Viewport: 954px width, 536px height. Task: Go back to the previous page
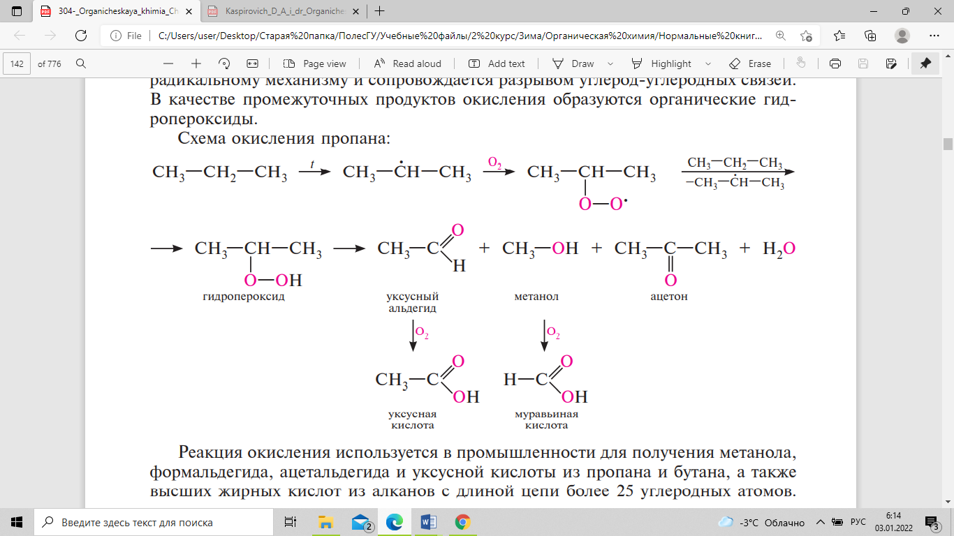point(20,36)
